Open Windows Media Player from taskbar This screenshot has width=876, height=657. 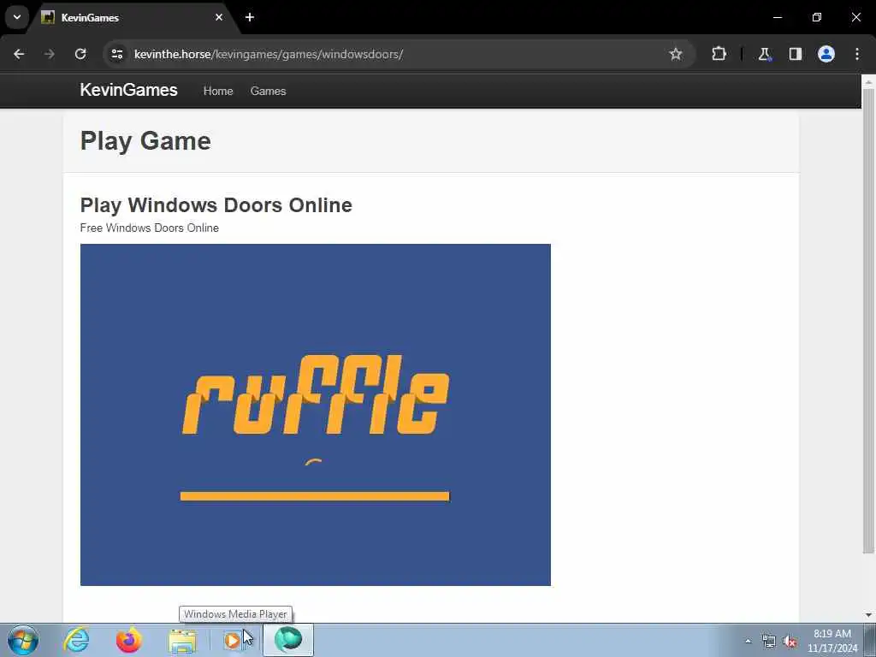(x=232, y=640)
